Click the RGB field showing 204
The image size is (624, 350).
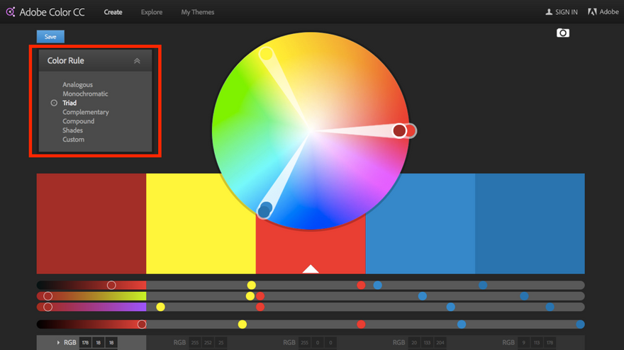[440, 342]
